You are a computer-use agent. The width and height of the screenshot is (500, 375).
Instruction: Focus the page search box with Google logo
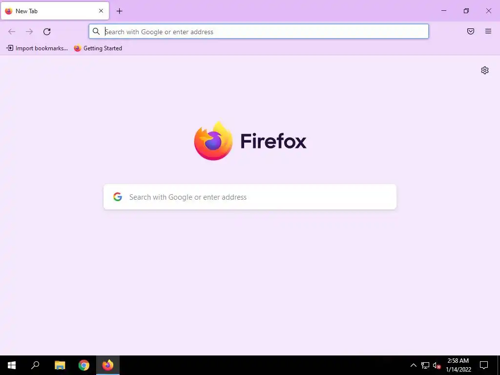click(x=250, y=197)
